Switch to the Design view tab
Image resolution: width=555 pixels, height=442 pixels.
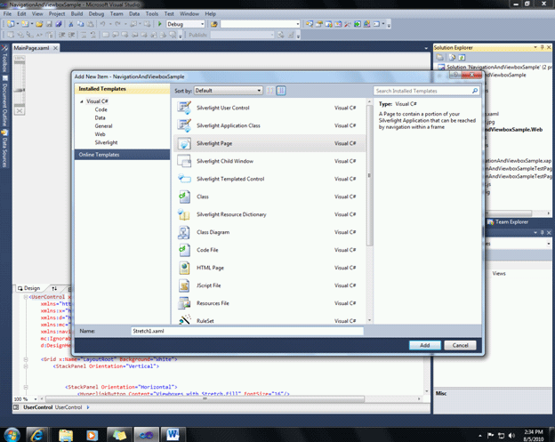[x=29, y=288]
